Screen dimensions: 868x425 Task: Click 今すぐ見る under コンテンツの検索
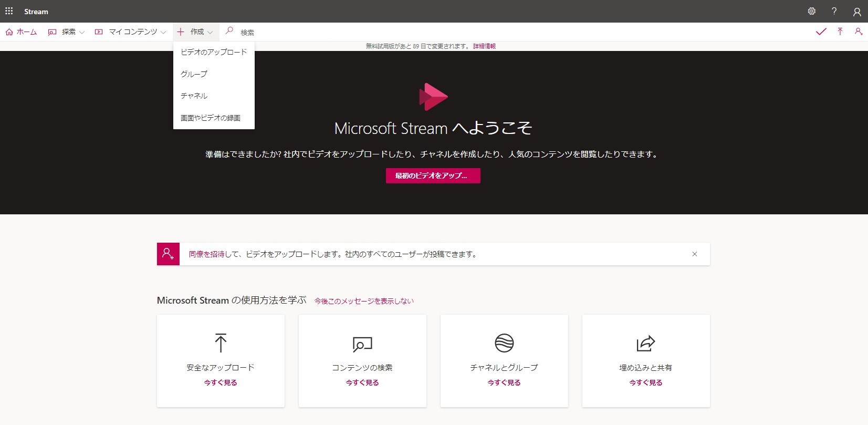pyautogui.click(x=362, y=382)
